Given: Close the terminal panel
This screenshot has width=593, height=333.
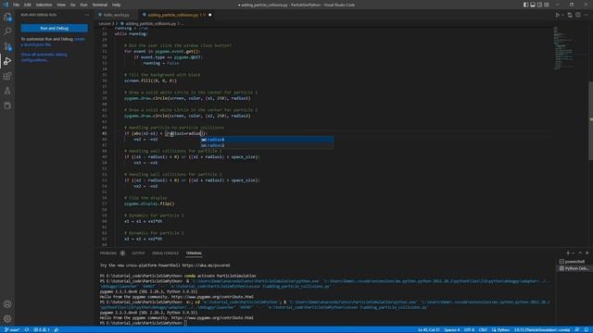Looking at the screenshot, I should click(x=587, y=253).
